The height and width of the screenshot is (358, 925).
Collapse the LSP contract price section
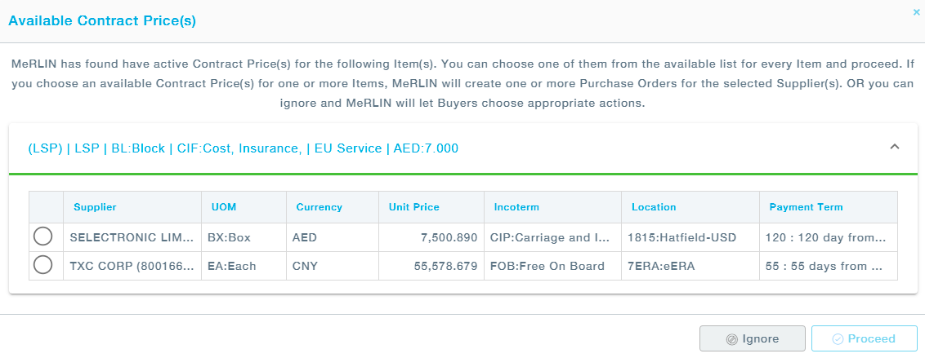pos(894,147)
